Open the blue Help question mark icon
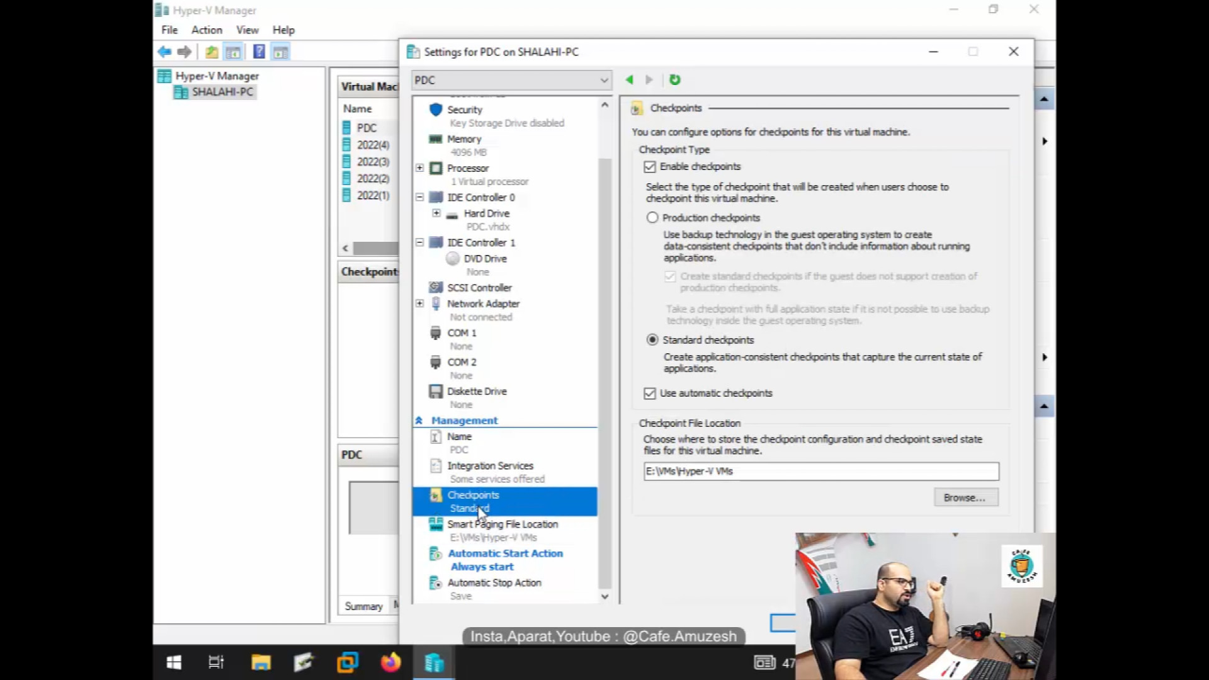The height and width of the screenshot is (680, 1209). pos(259,52)
